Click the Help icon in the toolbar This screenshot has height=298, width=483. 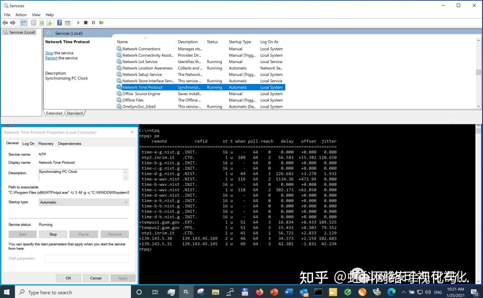tap(59, 22)
